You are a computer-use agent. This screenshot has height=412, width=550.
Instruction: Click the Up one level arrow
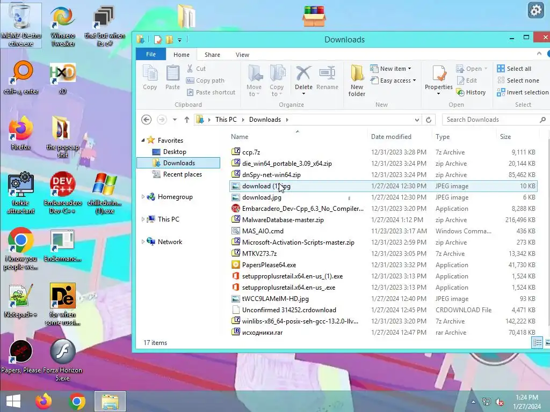(186, 120)
